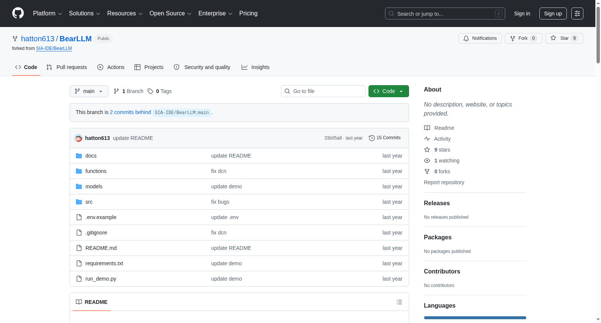Switch to the Insights tab

255,67
